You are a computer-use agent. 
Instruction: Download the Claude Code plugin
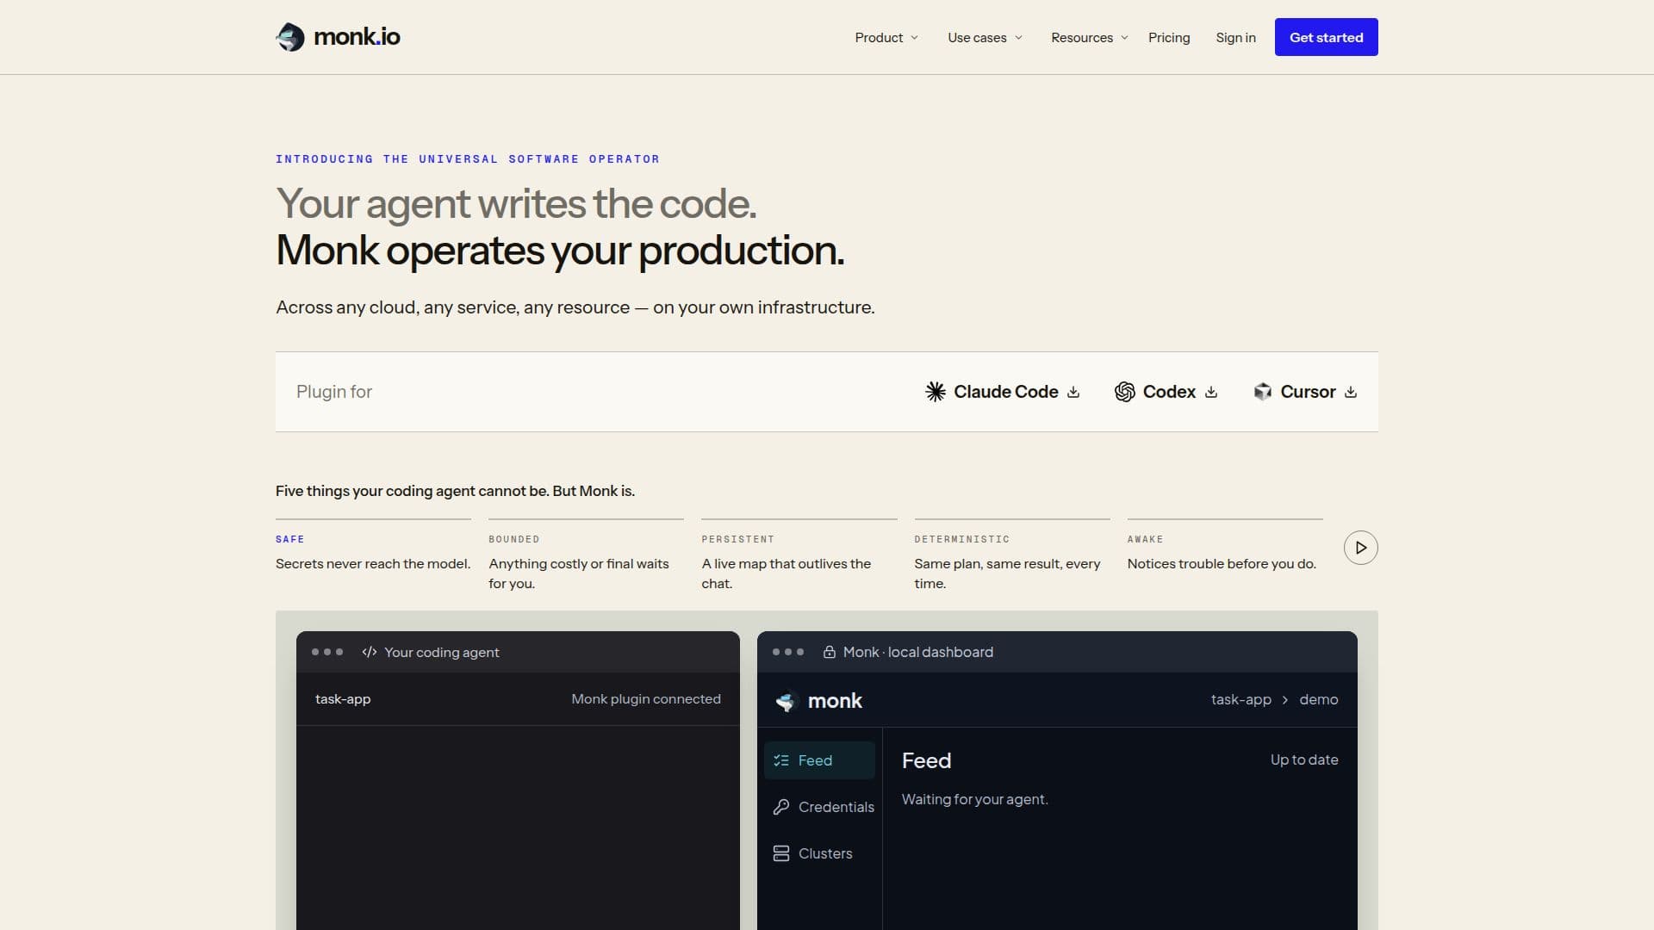pos(1073,392)
